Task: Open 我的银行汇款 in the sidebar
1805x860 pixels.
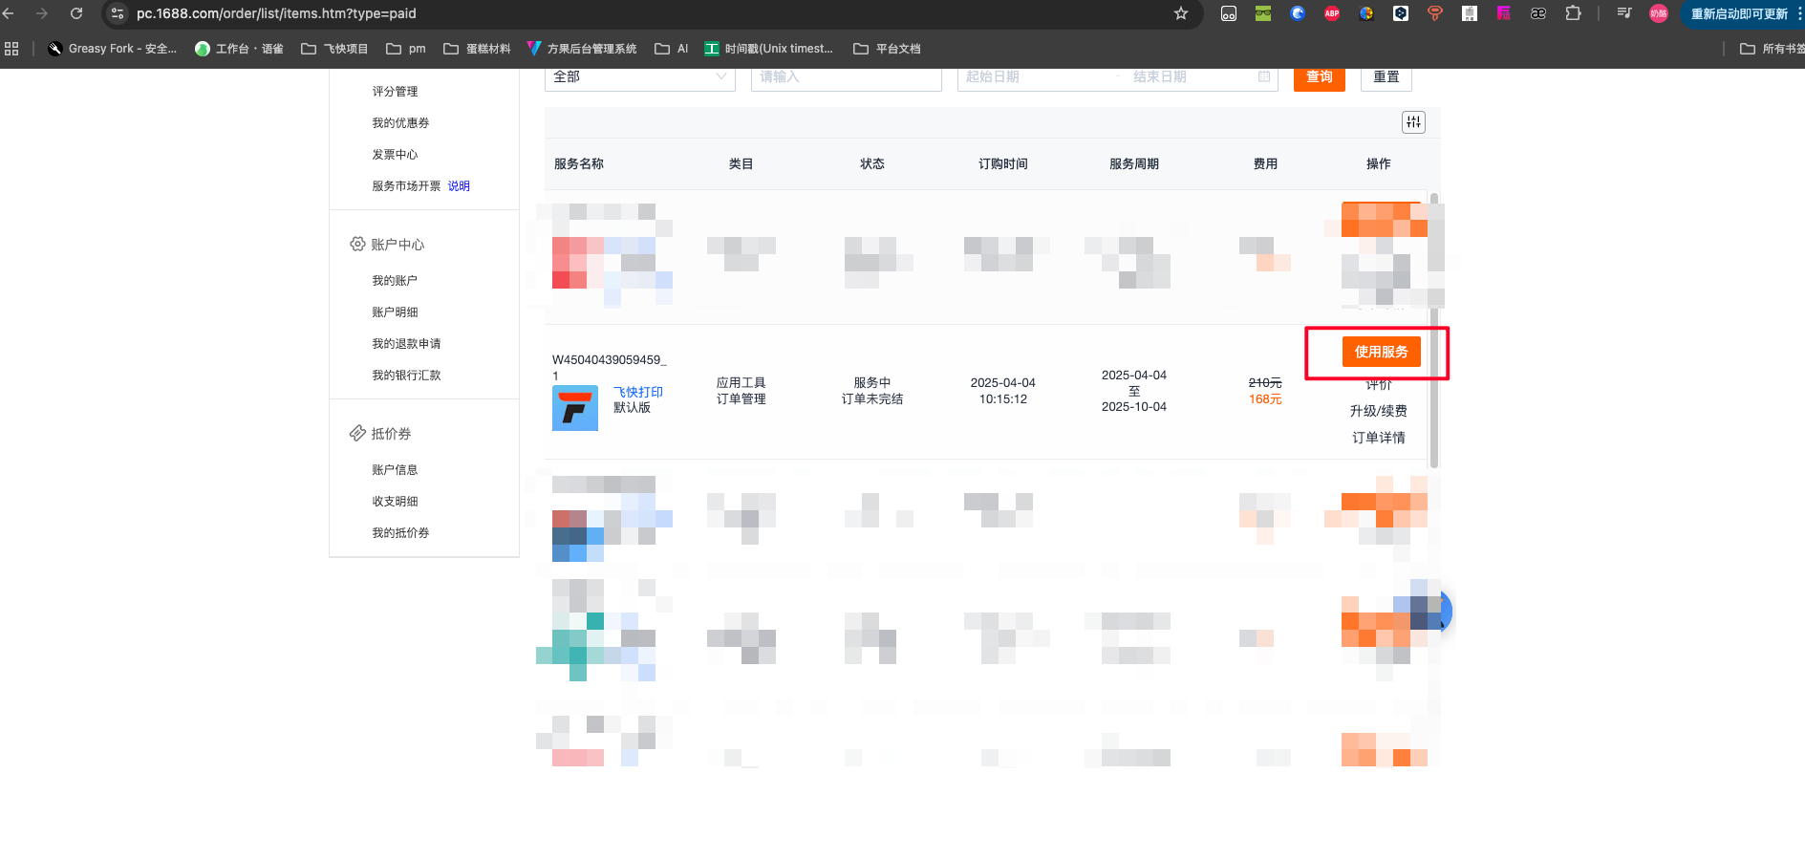Action: pyautogui.click(x=406, y=376)
